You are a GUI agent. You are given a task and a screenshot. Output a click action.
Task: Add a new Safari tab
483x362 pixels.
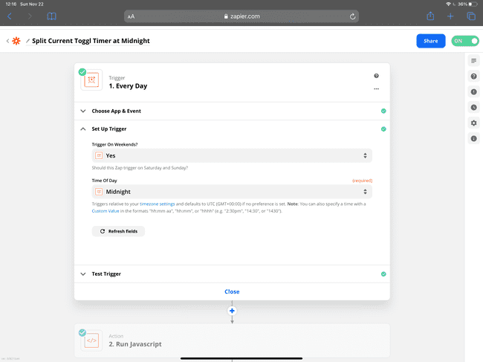450,16
